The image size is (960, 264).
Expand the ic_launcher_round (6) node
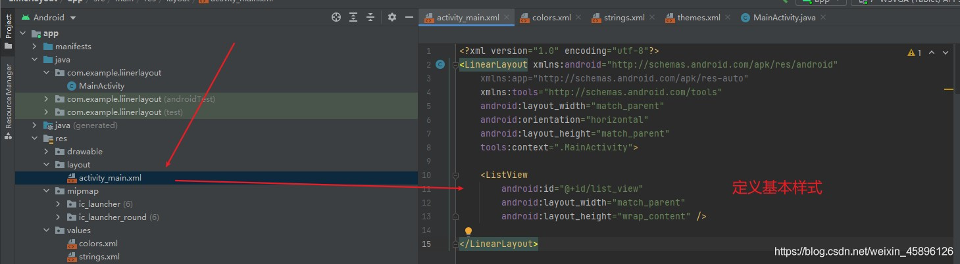click(59, 217)
